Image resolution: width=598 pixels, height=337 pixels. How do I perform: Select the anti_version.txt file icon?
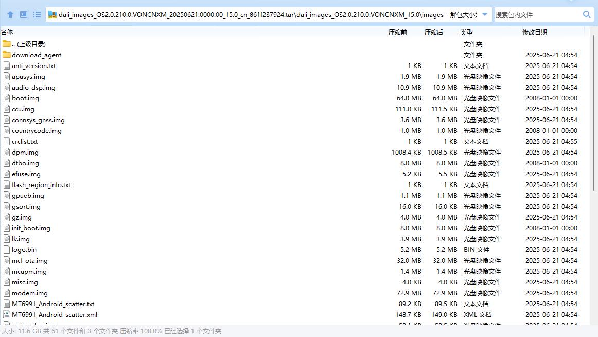click(7, 65)
